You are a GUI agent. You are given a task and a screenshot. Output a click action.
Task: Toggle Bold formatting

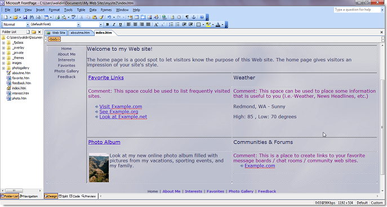[108, 24]
